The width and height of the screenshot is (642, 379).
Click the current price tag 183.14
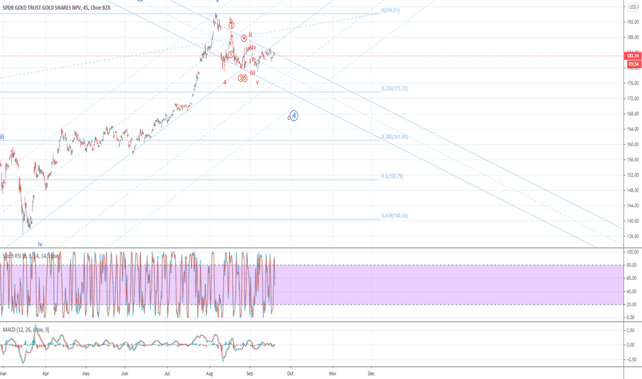632,56
